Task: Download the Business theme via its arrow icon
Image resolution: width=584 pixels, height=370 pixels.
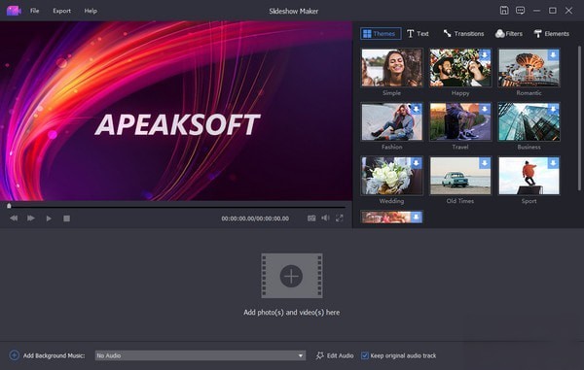Action: (x=553, y=109)
